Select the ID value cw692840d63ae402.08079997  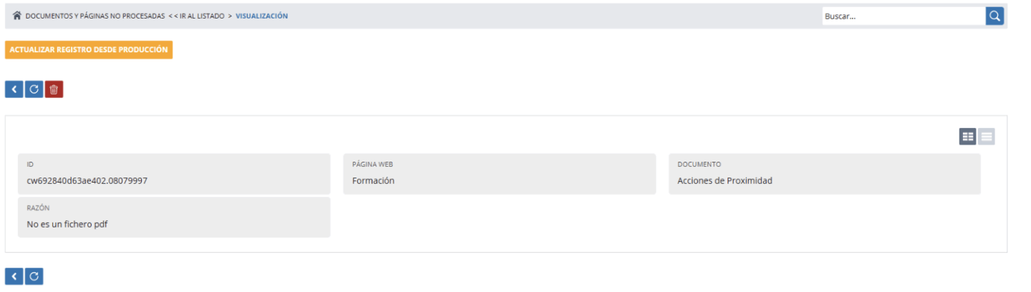click(87, 181)
